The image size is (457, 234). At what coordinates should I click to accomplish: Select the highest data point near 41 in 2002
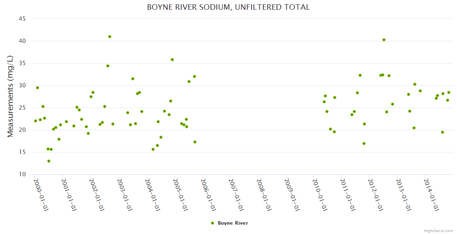click(x=110, y=37)
